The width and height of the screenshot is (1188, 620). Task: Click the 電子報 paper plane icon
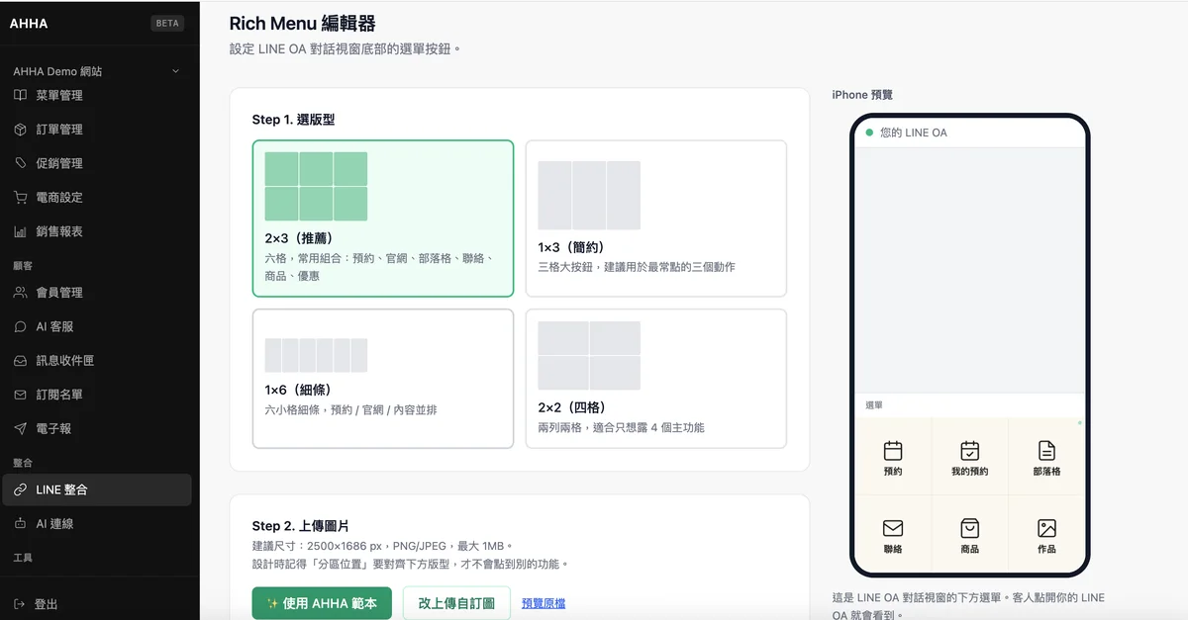(20, 428)
